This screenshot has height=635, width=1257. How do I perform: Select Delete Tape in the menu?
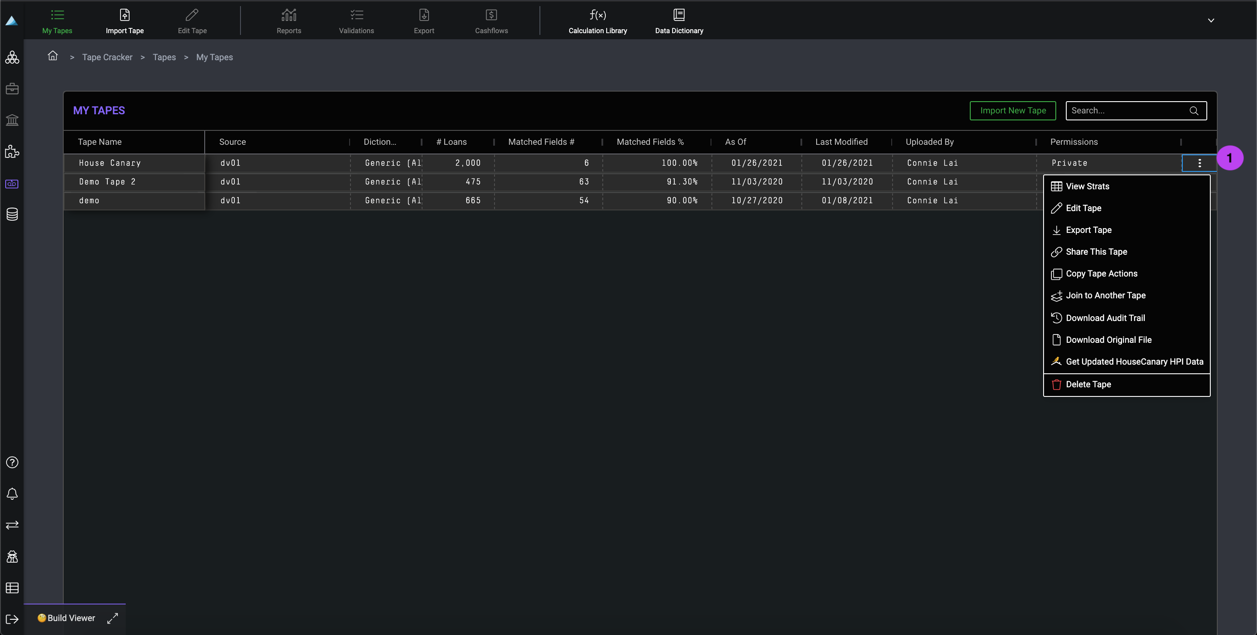[x=1088, y=384]
